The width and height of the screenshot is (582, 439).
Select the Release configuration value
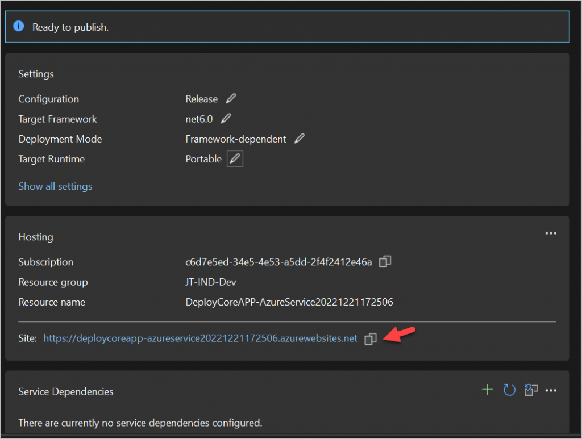[x=202, y=99]
